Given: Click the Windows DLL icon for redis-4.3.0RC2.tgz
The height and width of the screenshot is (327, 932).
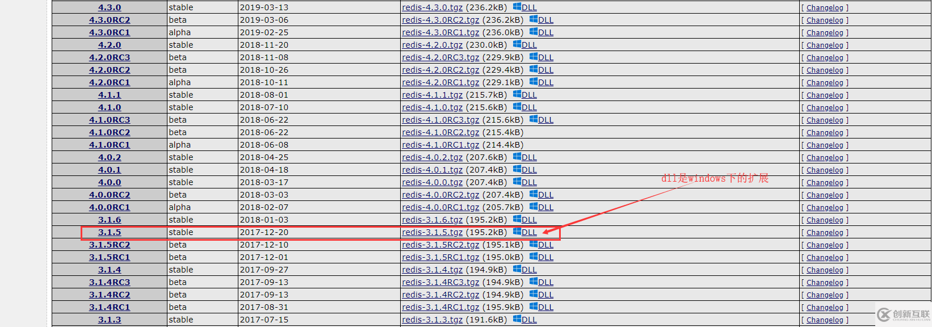Looking at the screenshot, I should [534, 19].
